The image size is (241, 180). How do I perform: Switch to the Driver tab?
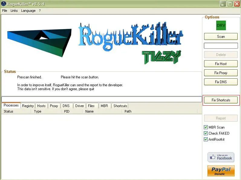coord(80,106)
